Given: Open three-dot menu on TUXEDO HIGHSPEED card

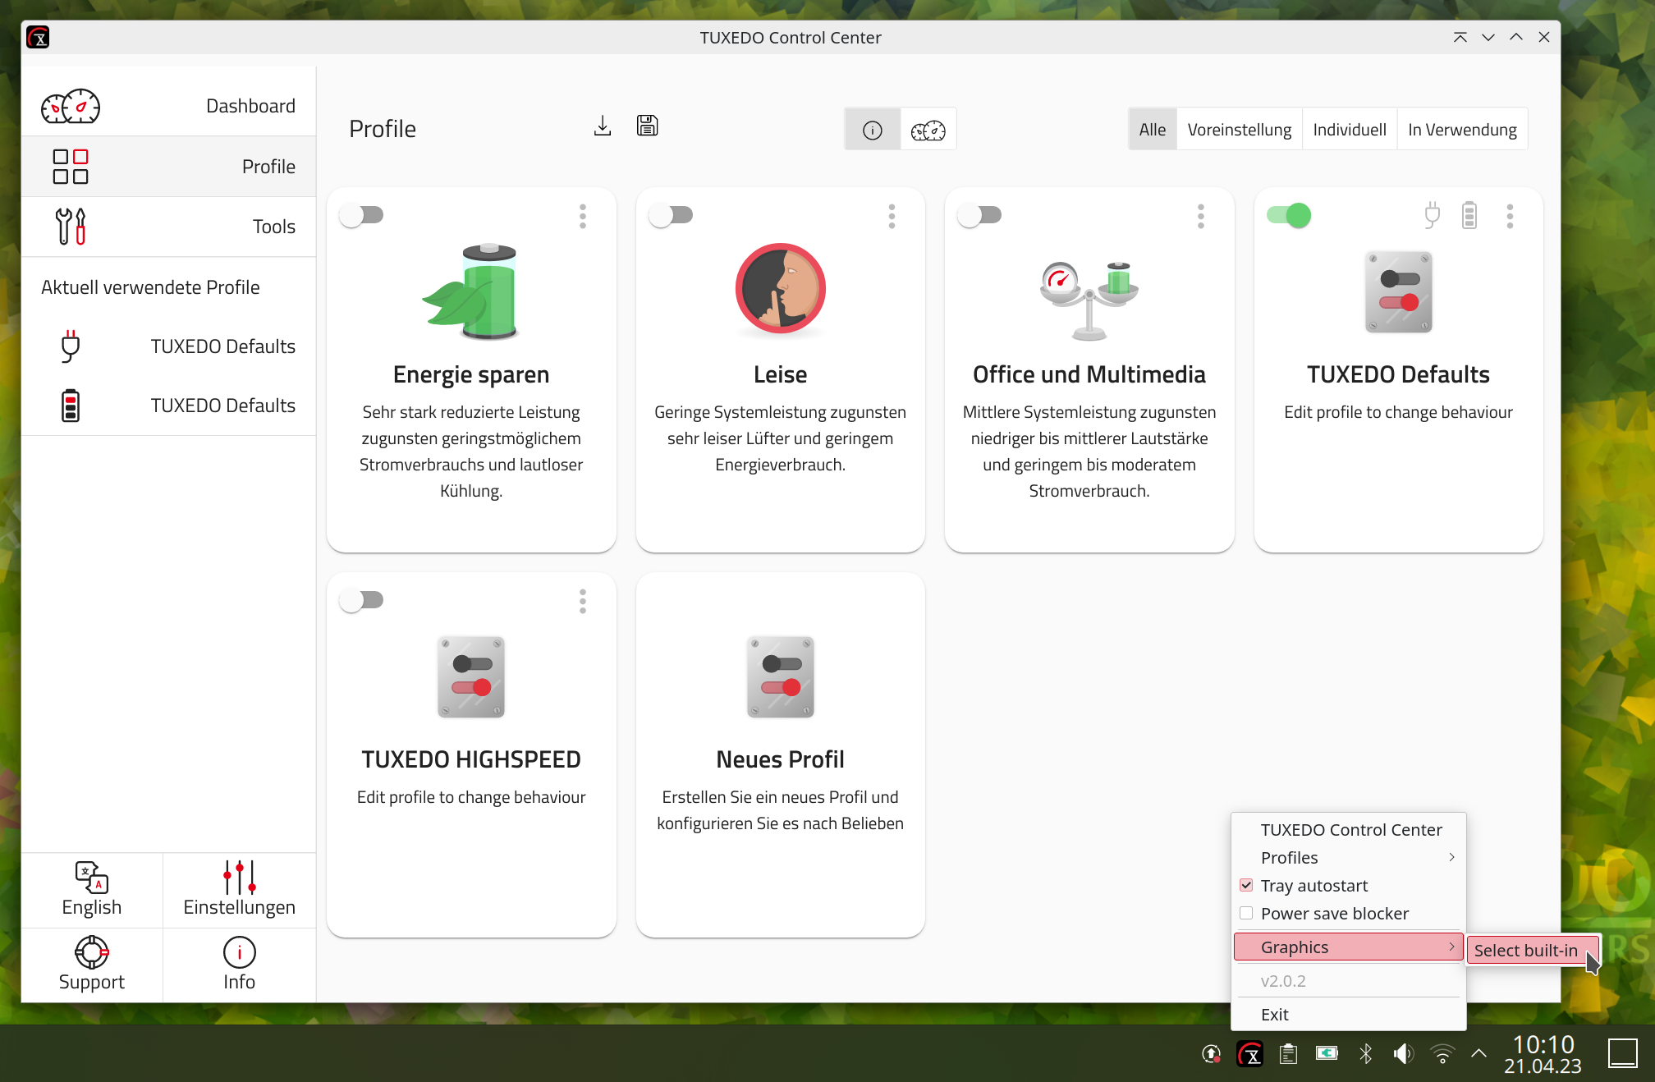Looking at the screenshot, I should point(583,601).
